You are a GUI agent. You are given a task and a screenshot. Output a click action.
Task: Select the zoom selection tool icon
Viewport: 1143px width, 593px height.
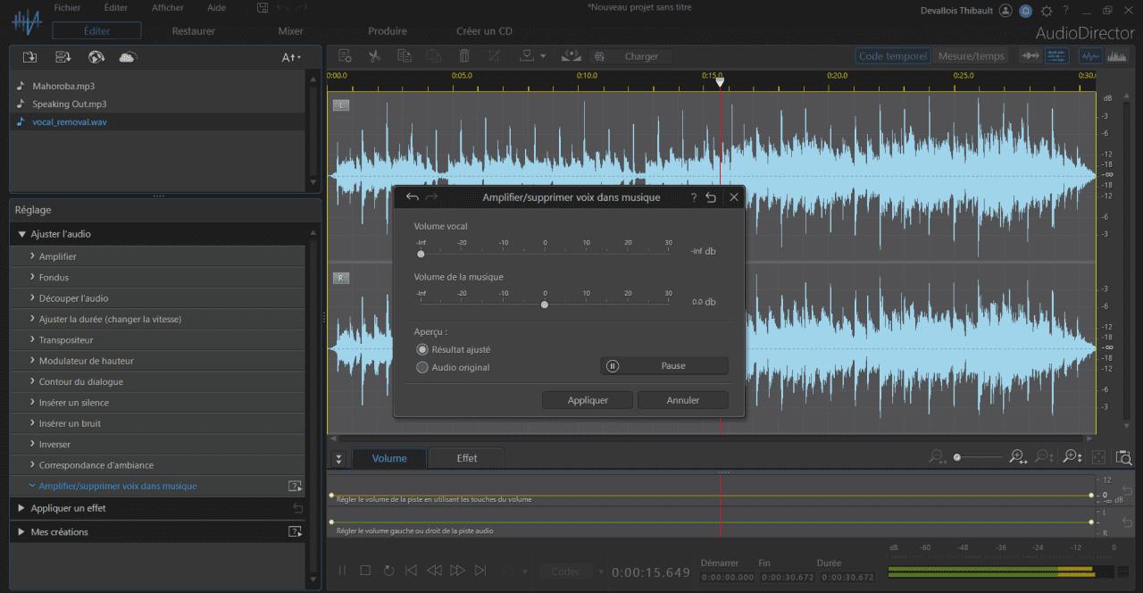tap(1124, 456)
